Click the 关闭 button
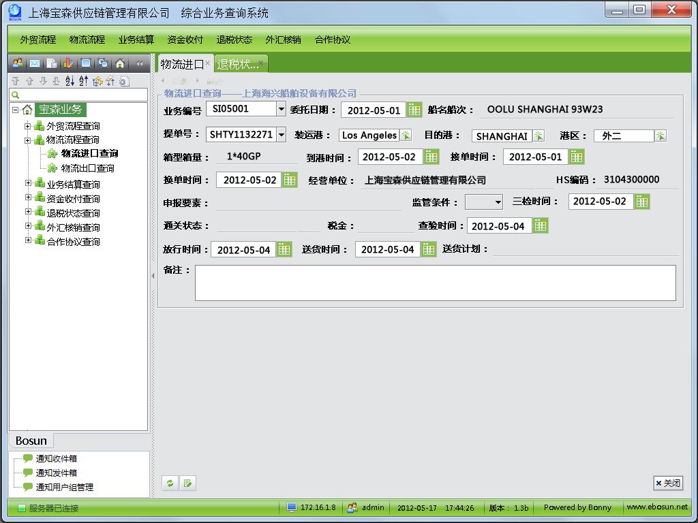The width and height of the screenshot is (698, 523). coord(668,484)
